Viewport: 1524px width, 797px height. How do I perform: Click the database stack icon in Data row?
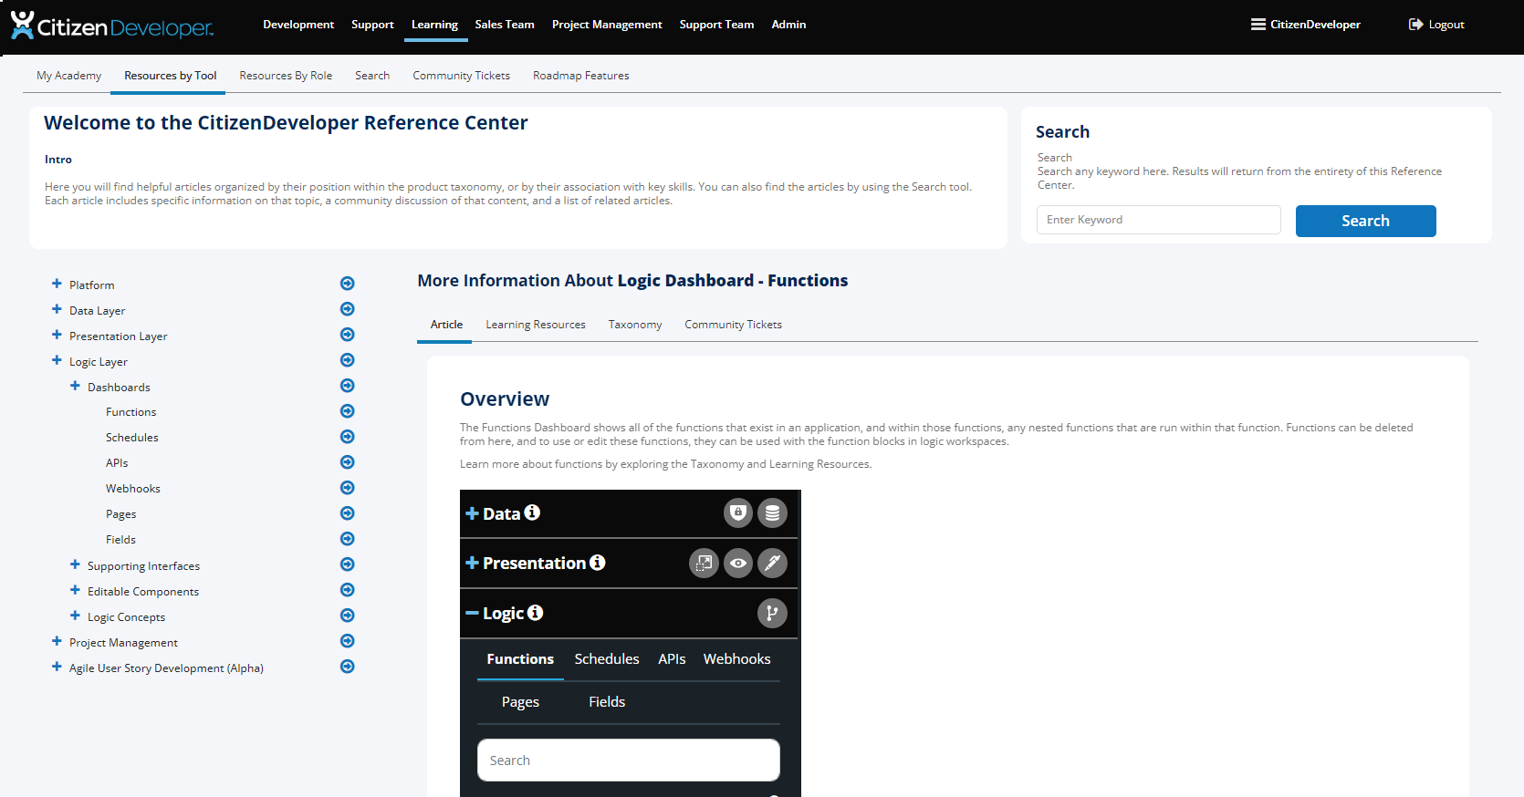coord(772,513)
